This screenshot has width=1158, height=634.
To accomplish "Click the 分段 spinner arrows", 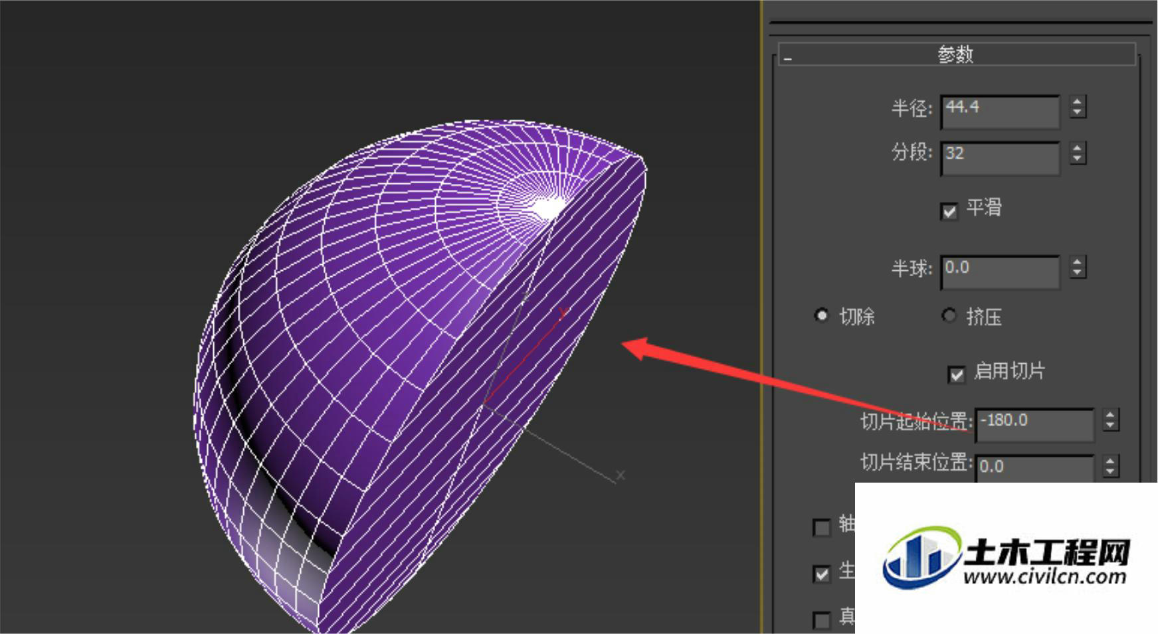I will click(1078, 153).
